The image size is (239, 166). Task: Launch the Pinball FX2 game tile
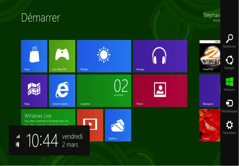pyautogui.click(x=210, y=56)
